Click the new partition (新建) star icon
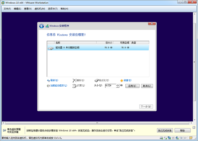The width and height of the screenshot is (198, 141). (121, 80)
